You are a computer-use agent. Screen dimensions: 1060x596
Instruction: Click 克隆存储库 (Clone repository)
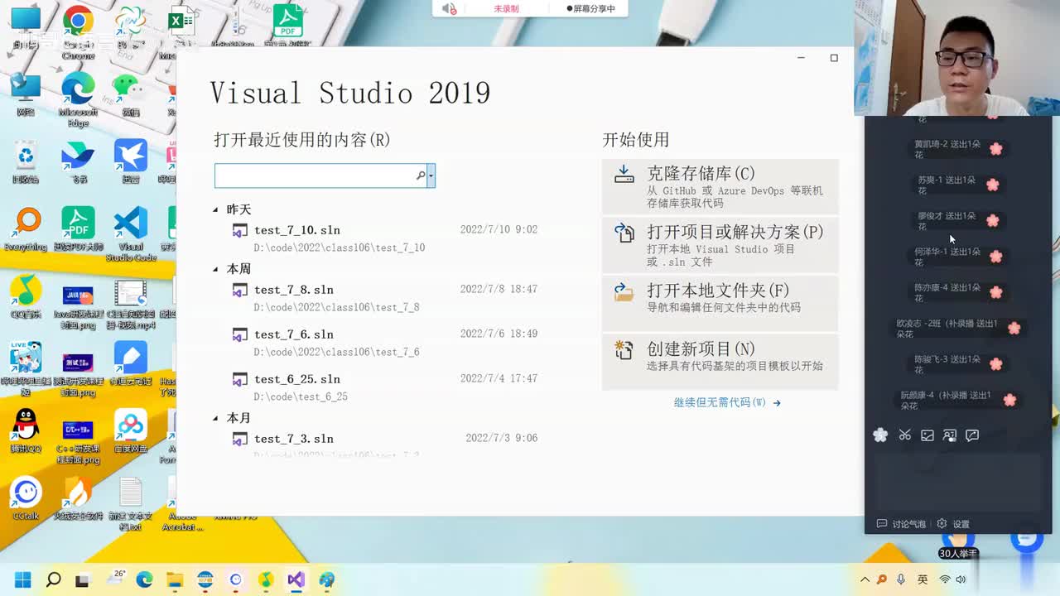point(720,186)
